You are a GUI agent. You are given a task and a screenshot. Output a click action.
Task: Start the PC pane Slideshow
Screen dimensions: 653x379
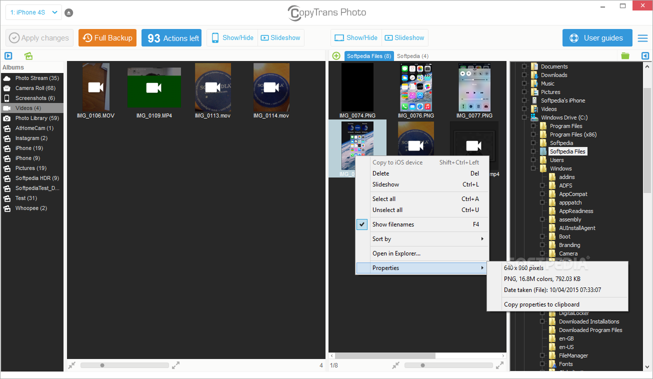click(x=404, y=38)
